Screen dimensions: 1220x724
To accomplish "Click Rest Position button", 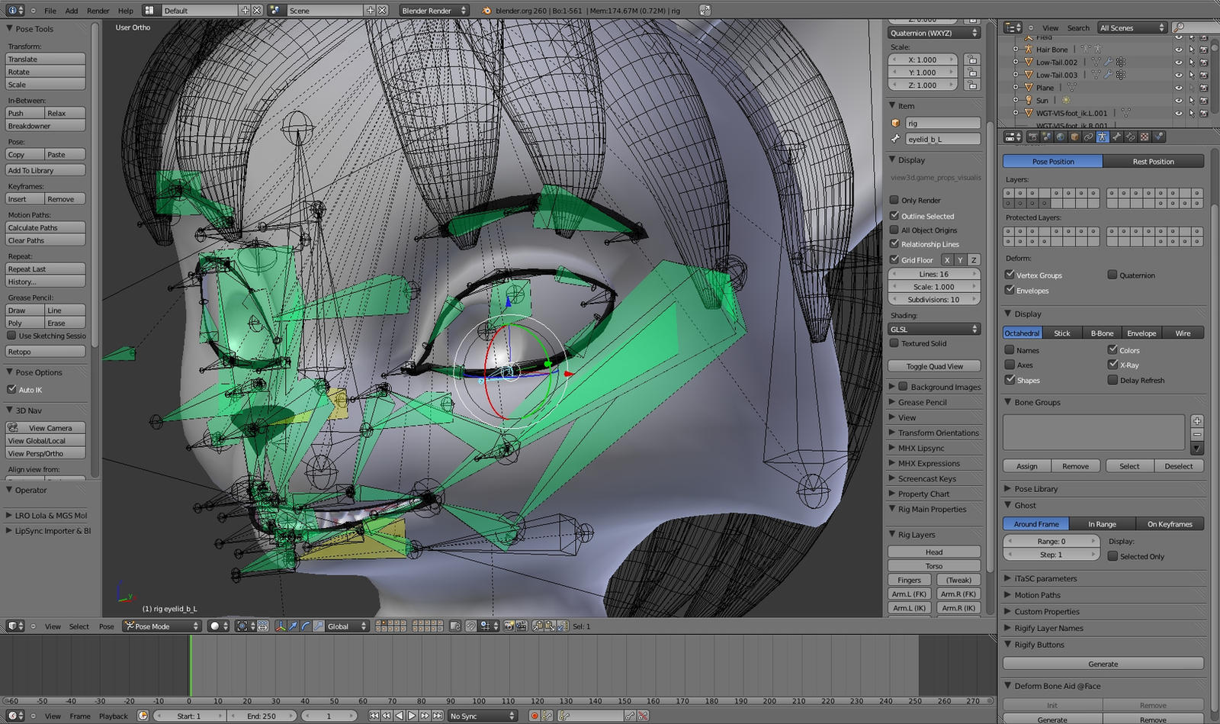I will (1153, 161).
